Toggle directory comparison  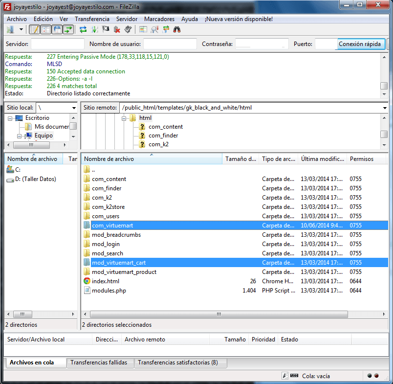point(154,30)
